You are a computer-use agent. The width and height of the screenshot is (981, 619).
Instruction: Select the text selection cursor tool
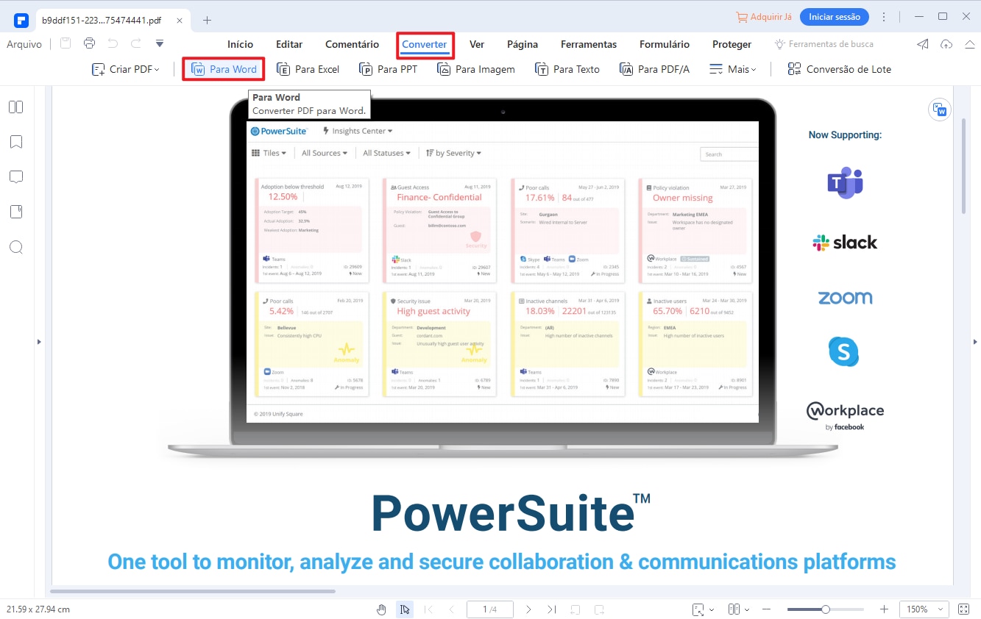pos(405,609)
